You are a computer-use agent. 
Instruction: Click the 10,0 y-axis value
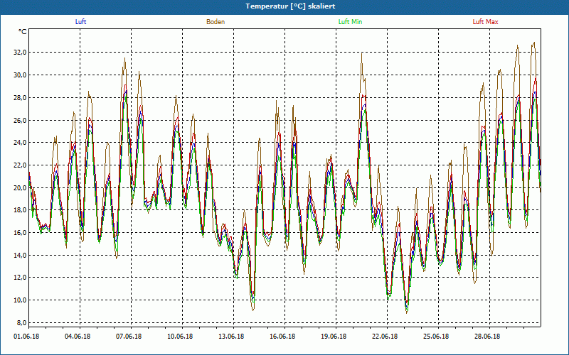click(20, 300)
